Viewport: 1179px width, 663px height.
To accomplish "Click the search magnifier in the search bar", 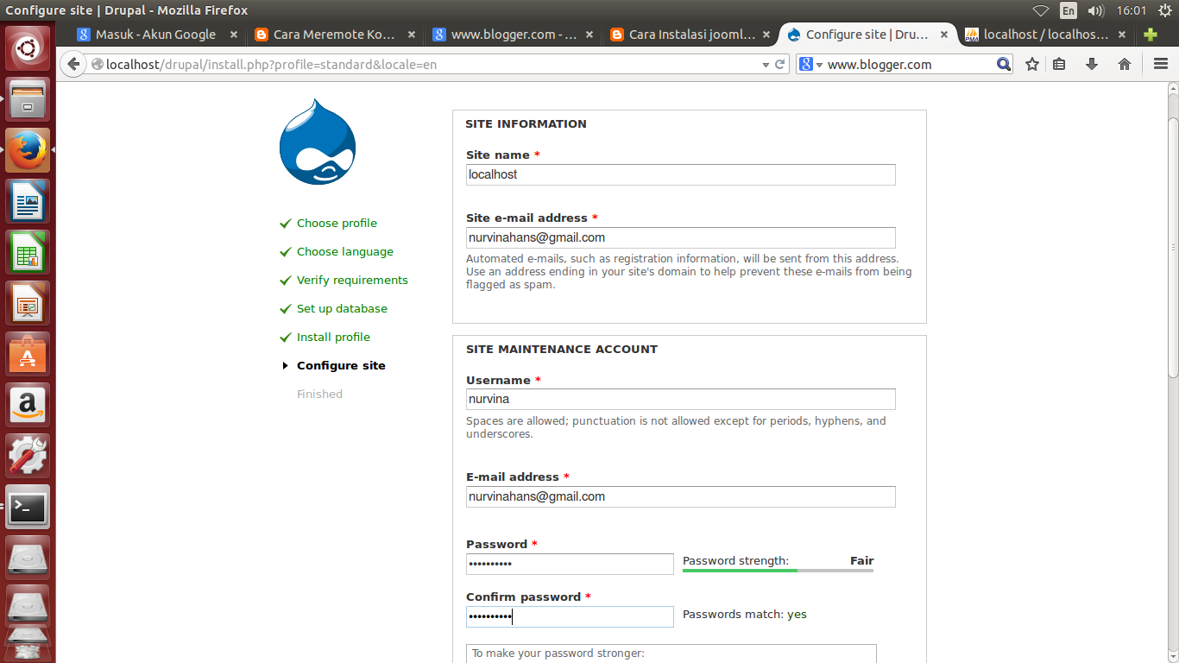I will (x=1003, y=64).
